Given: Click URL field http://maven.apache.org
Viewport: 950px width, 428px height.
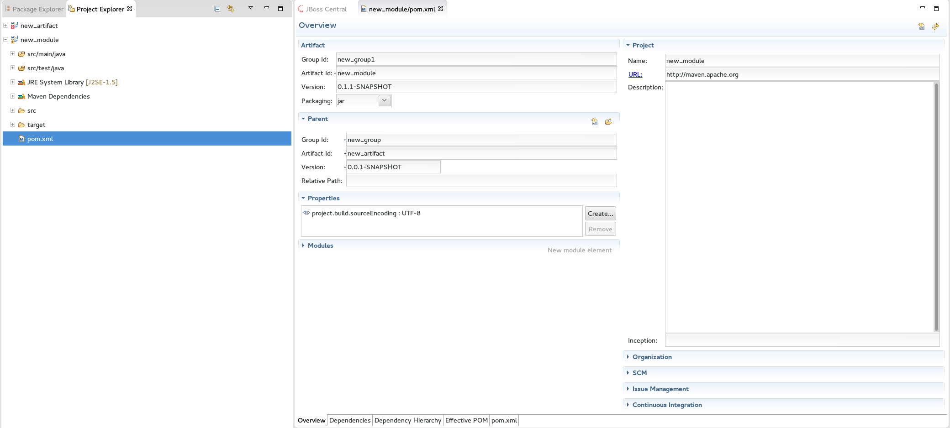Looking at the screenshot, I should tap(802, 74).
